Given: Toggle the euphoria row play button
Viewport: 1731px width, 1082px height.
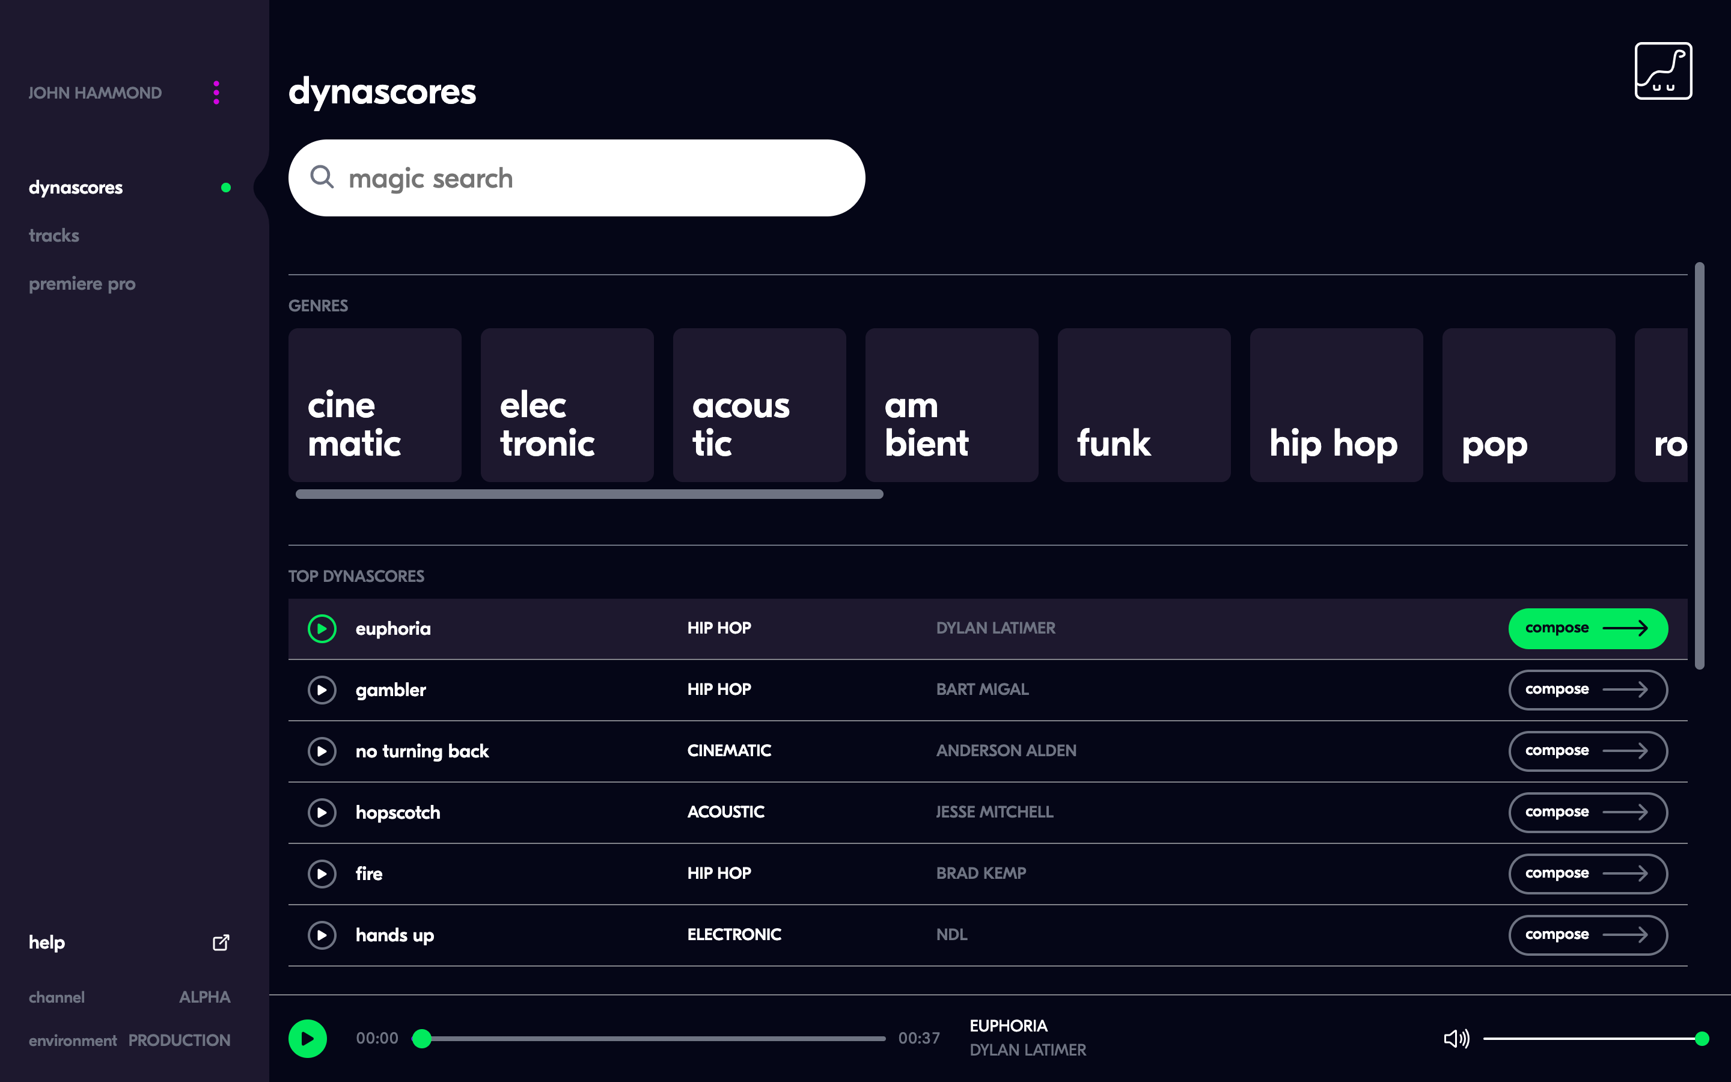Looking at the screenshot, I should pyautogui.click(x=322, y=628).
